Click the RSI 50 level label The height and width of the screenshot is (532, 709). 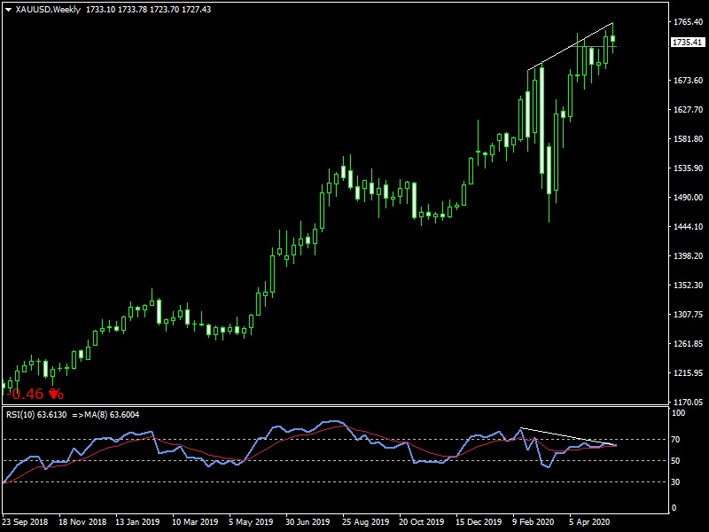tap(675, 460)
